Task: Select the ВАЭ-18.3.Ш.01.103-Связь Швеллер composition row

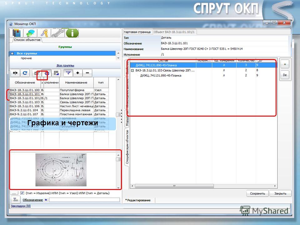Action: tap(203, 70)
